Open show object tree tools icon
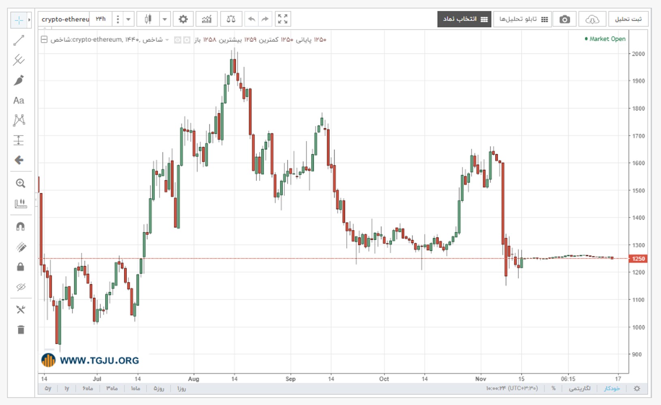661x405 pixels. tap(20, 310)
